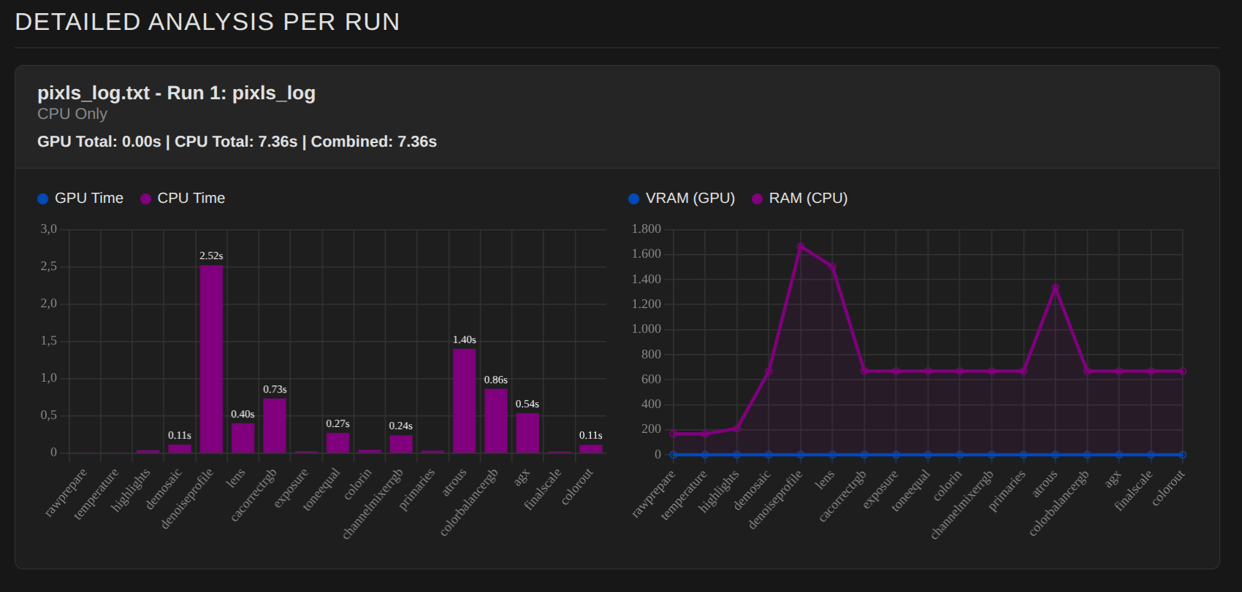Select the lens bar in the time chart

coord(243,438)
